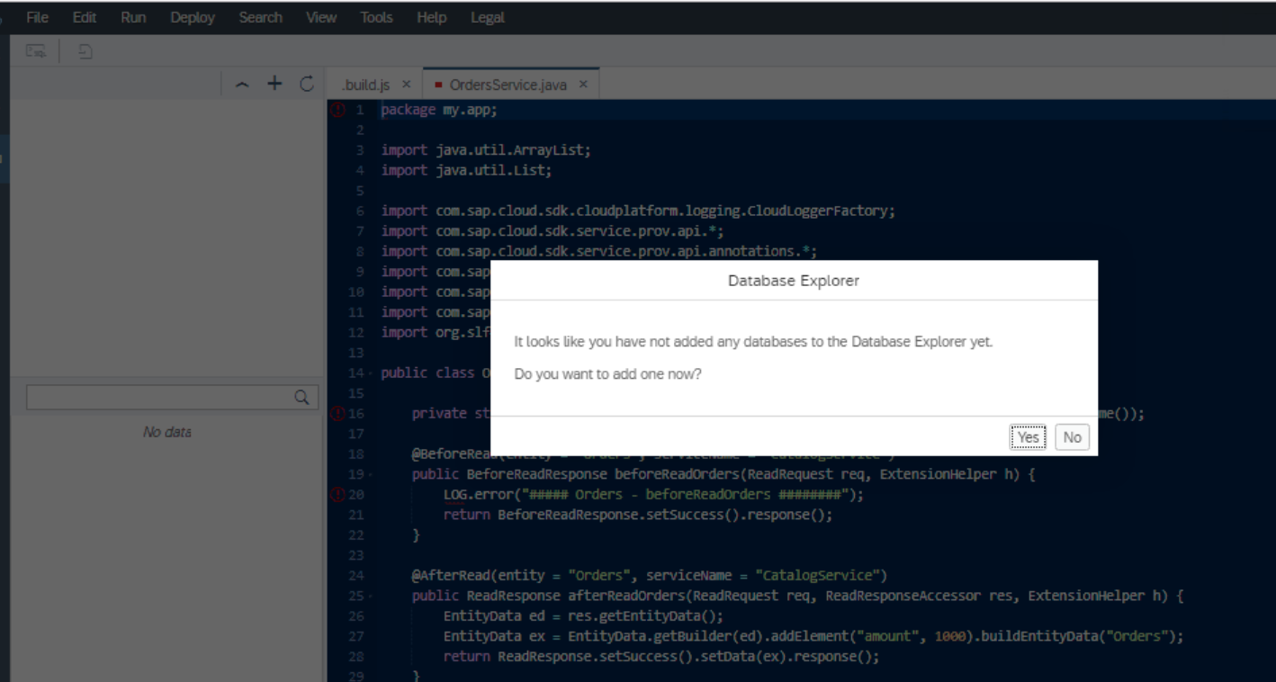The height and width of the screenshot is (682, 1276).
Task: Close the OrdersService.java tab
Action: tap(583, 85)
